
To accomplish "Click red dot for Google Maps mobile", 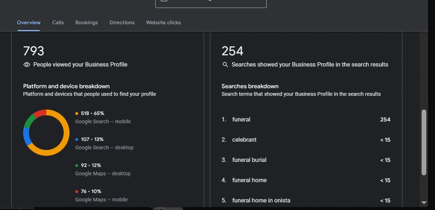I will [77, 192].
